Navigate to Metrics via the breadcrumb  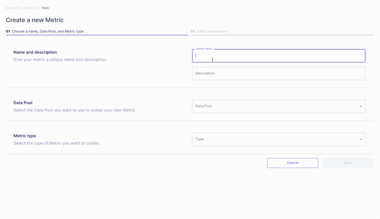(x=31, y=8)
